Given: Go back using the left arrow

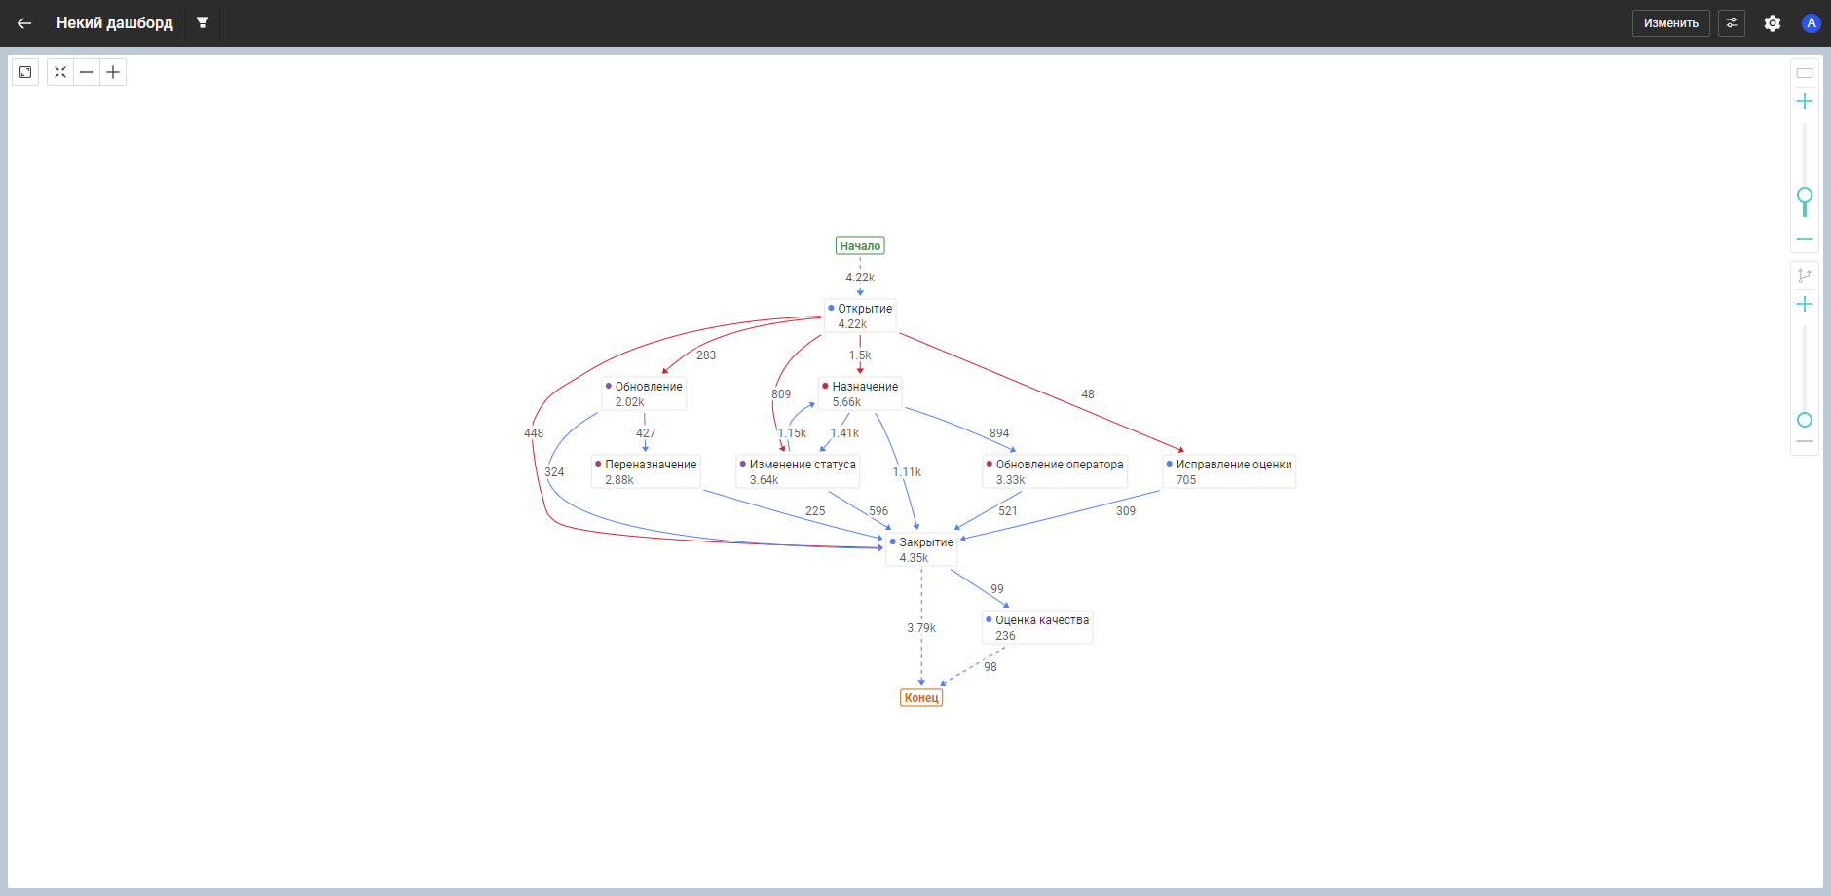Looking at the screenshot, I should (24, 23).
